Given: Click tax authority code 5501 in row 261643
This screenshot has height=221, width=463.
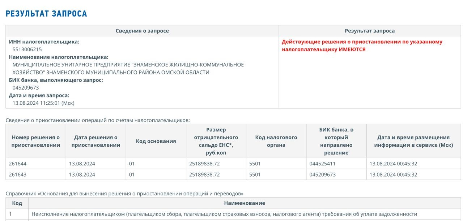Looking at the screenshot, I should point(255,174).
